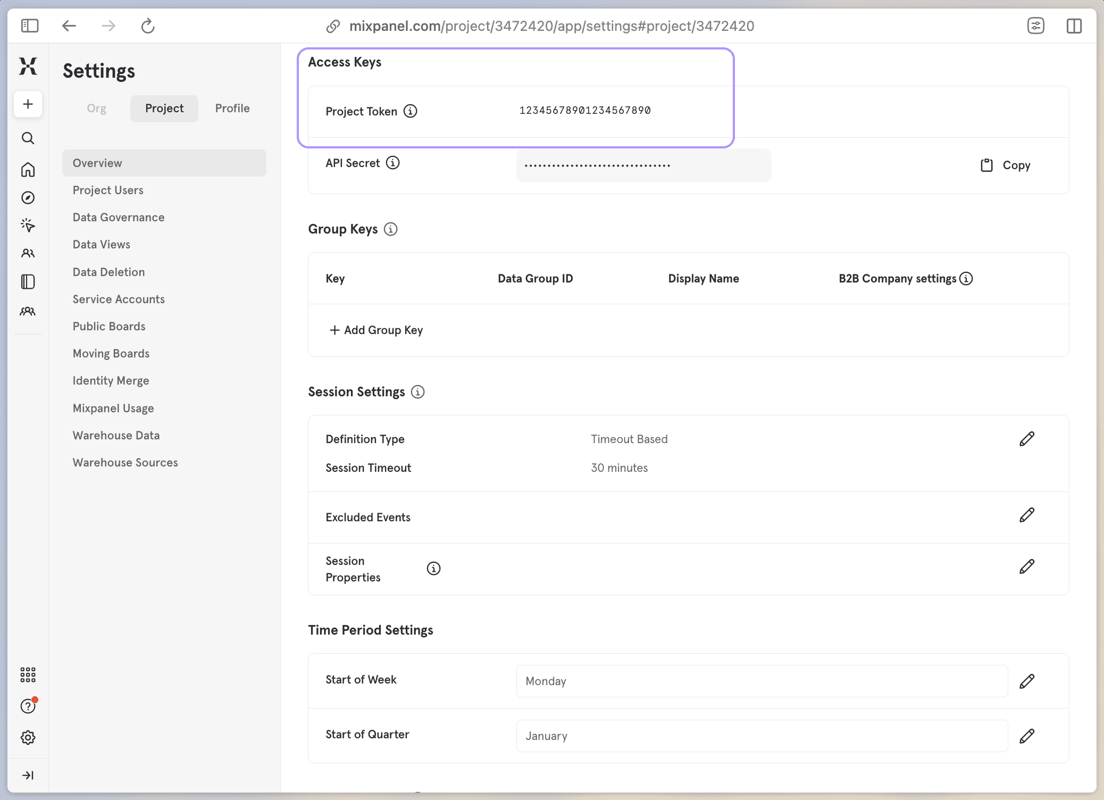
Task: Click the plus create-new icon in sidebar
Action: click(x=28, y=104)
